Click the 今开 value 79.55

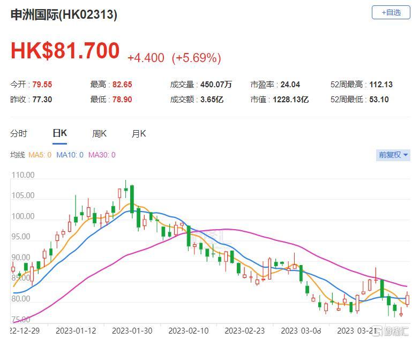[42, 85]
